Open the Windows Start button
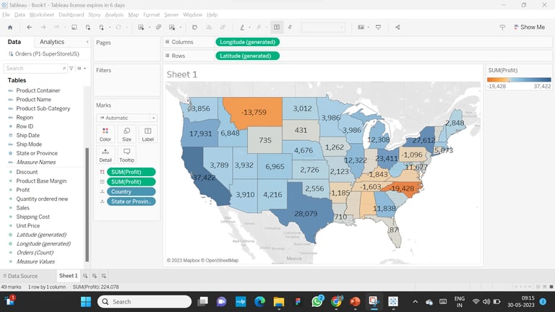 tap(86, 302)
